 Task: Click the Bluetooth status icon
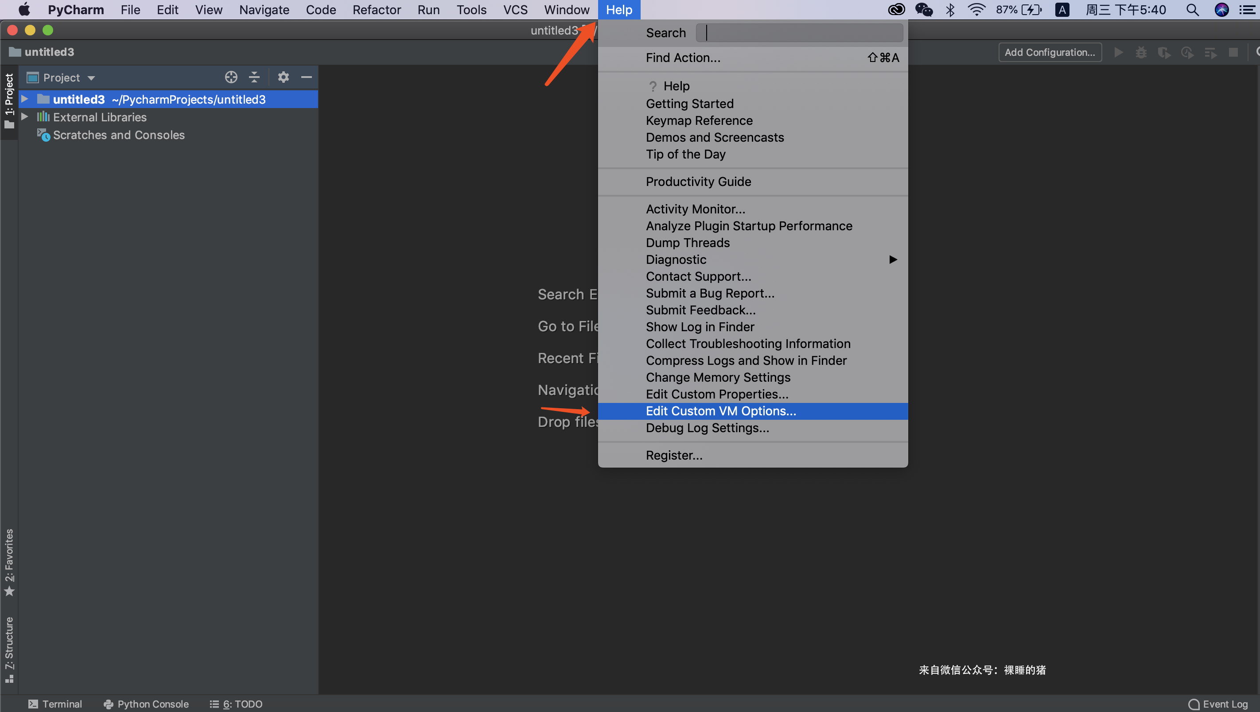(x=950, y=10)
